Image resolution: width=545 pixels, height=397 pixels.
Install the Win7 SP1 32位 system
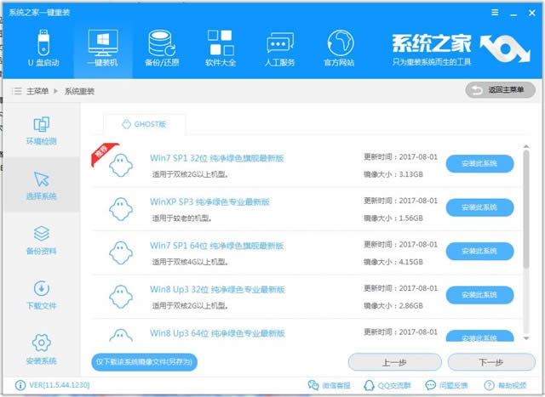click(x=479, y=163)
